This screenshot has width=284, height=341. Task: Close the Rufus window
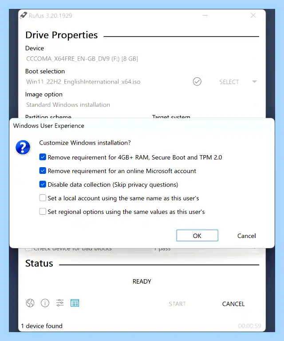(253, 16)
